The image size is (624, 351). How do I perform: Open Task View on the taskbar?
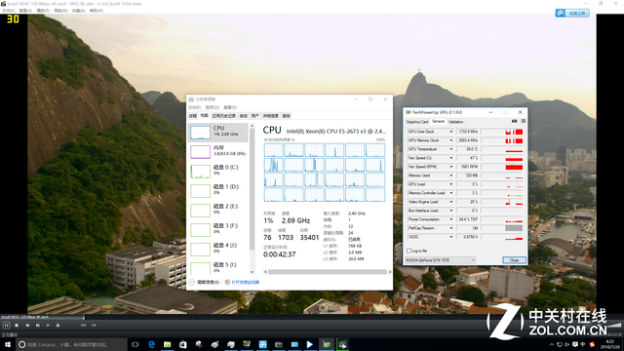(x=135, y=344)
